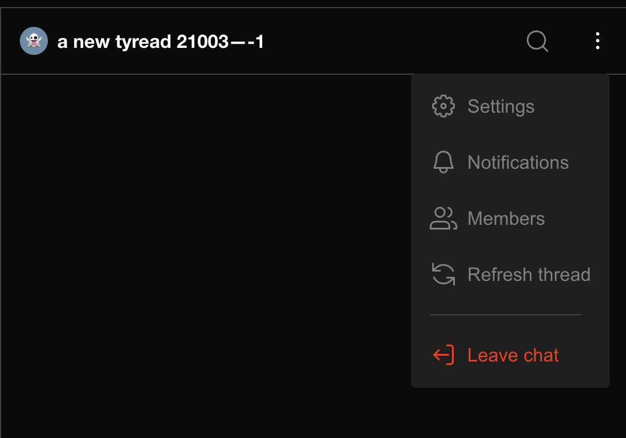Screen dimensions: 626x438
Task: Click the Notifications bell icon
Action: [443, 162]
